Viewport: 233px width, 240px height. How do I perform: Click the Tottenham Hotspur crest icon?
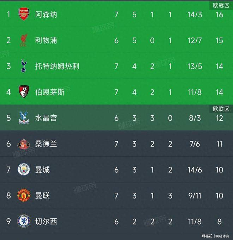coord(24,66)
